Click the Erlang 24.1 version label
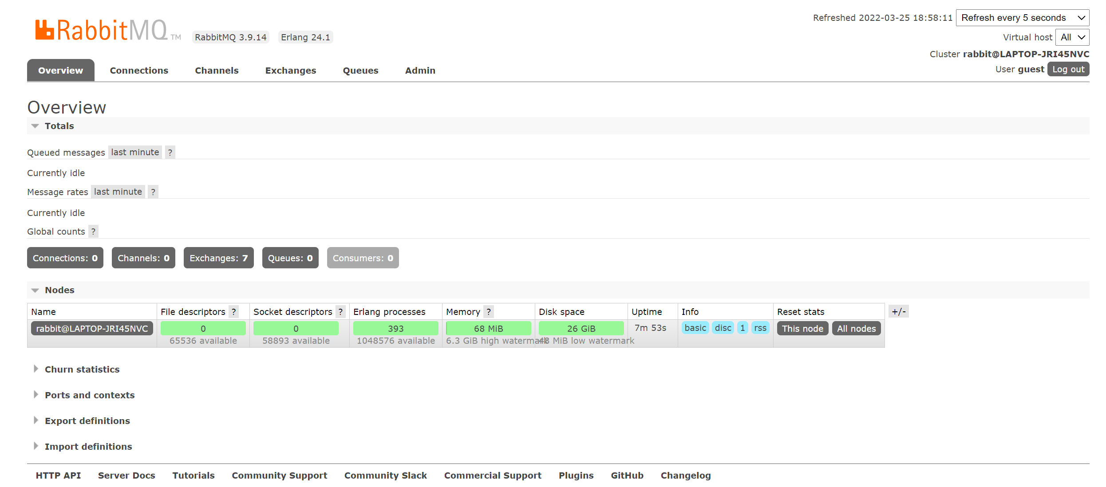Viewport: 1106px width, 487px height. tap(306, 37)
